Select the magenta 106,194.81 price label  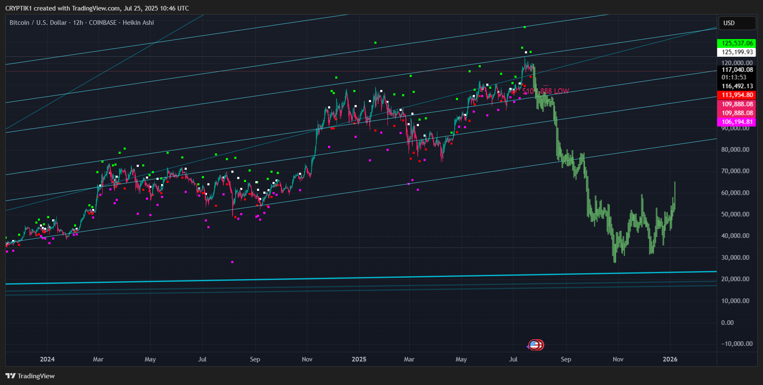pos(737,122)
